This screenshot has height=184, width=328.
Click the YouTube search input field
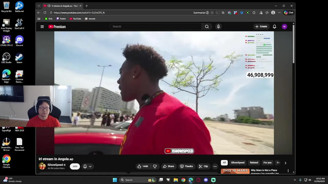(x=156, y=27)
